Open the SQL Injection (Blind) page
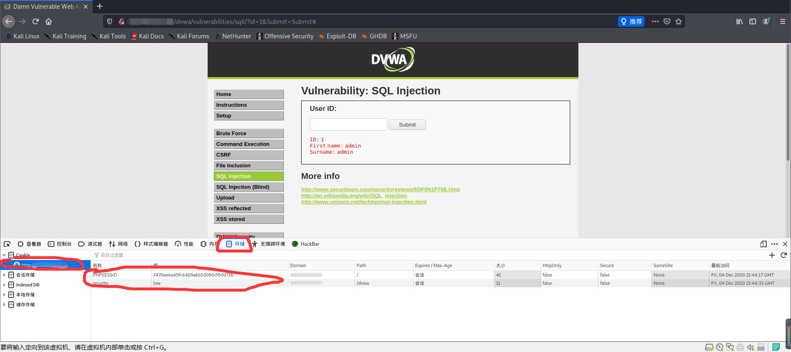791x352 pixels. pyautogui.click(x=249, y=187)
